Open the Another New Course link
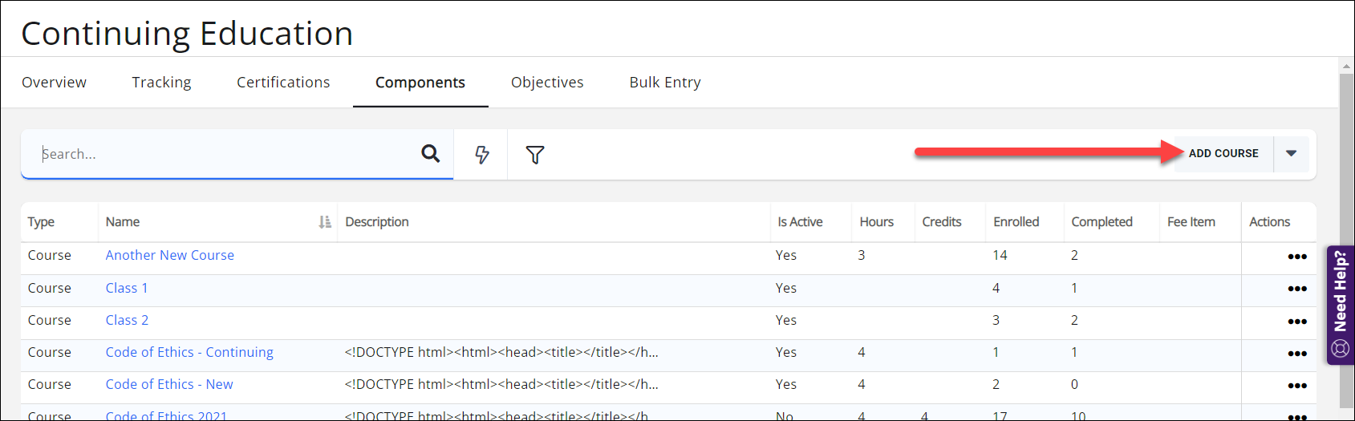The height and width of the screenshot is (421, 1355). pyautogui.click(x=170, y=255)
